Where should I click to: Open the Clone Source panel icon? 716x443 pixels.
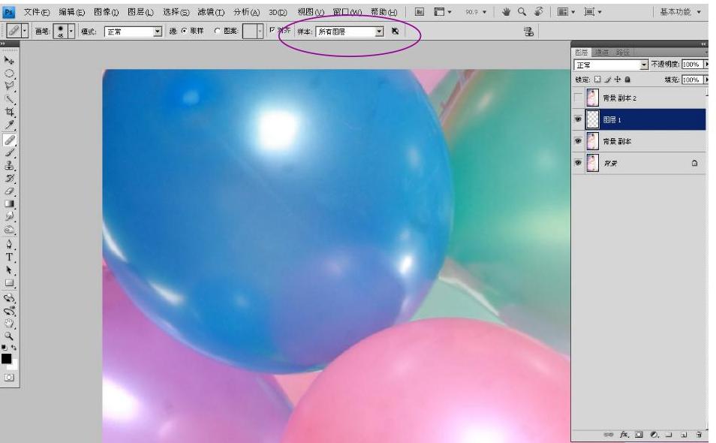pyautogui.click(x=529, y=32)
